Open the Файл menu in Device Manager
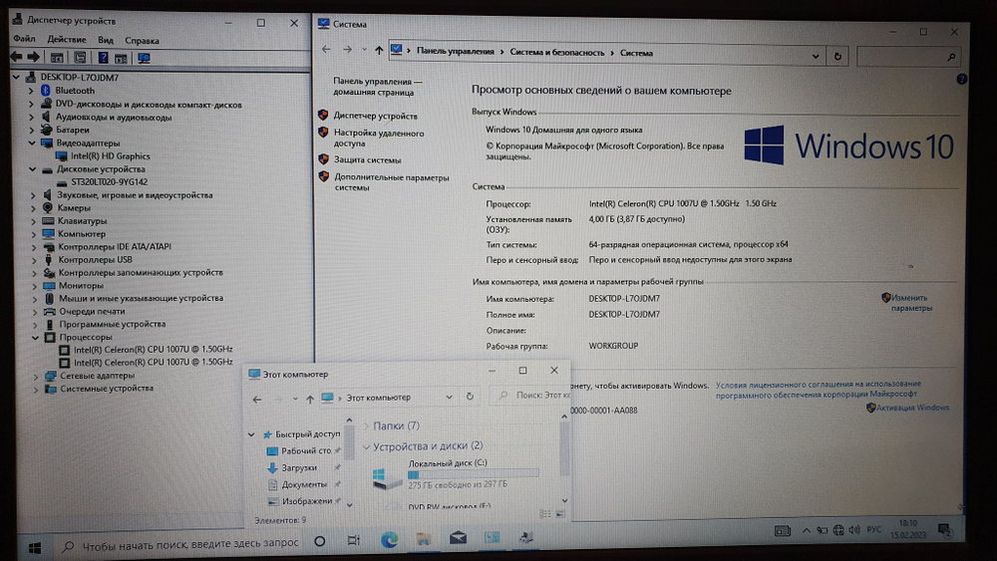997x561 pixels. tap(24, 40)
